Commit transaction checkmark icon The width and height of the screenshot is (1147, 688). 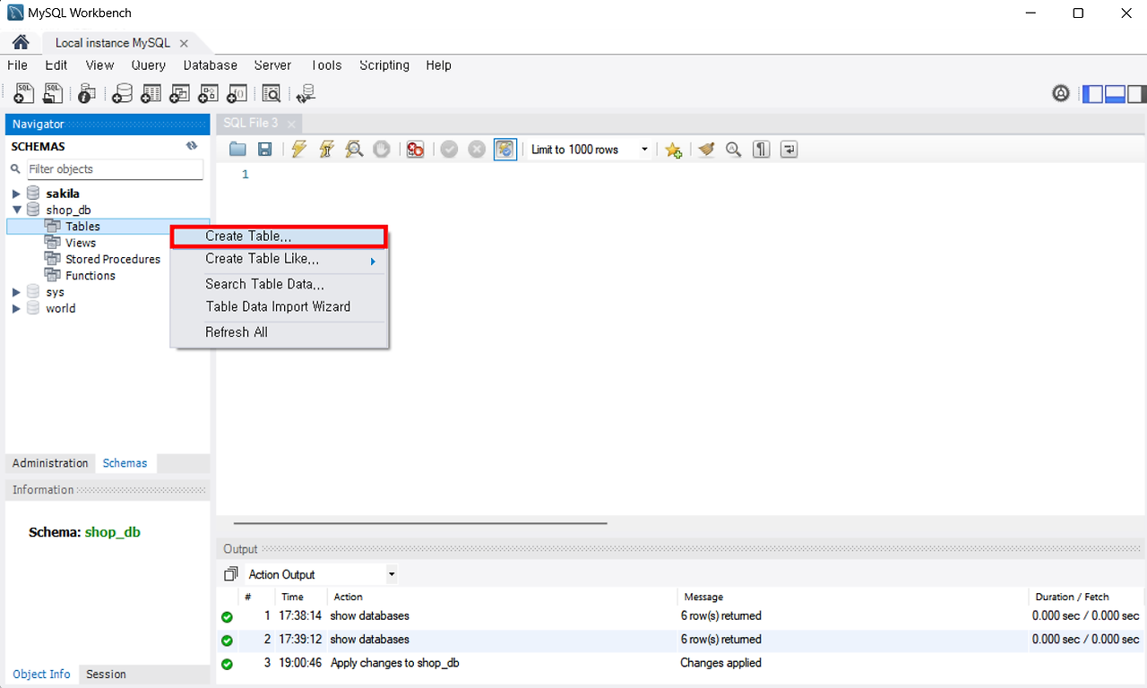click(449, 150)
